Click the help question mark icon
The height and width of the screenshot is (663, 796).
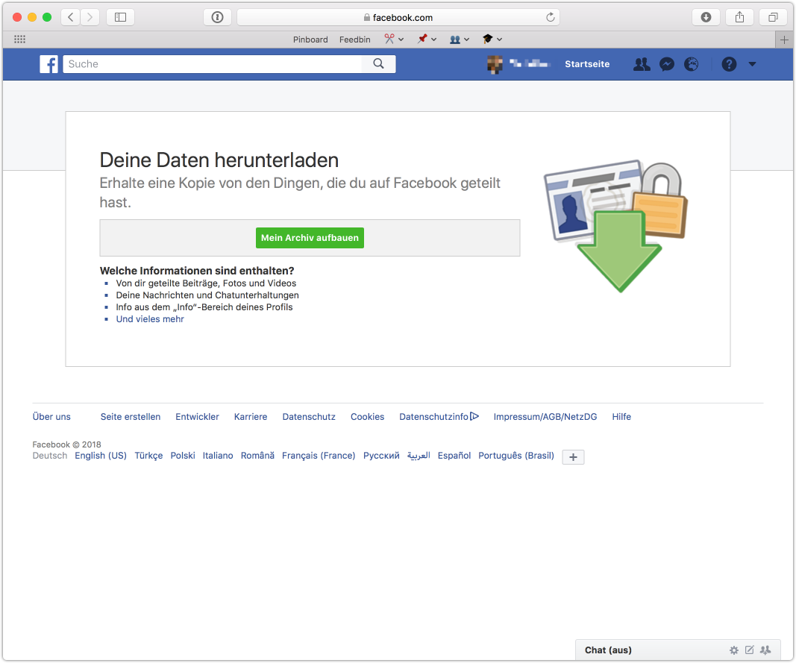pyautogui.click(x=729, y=64)
